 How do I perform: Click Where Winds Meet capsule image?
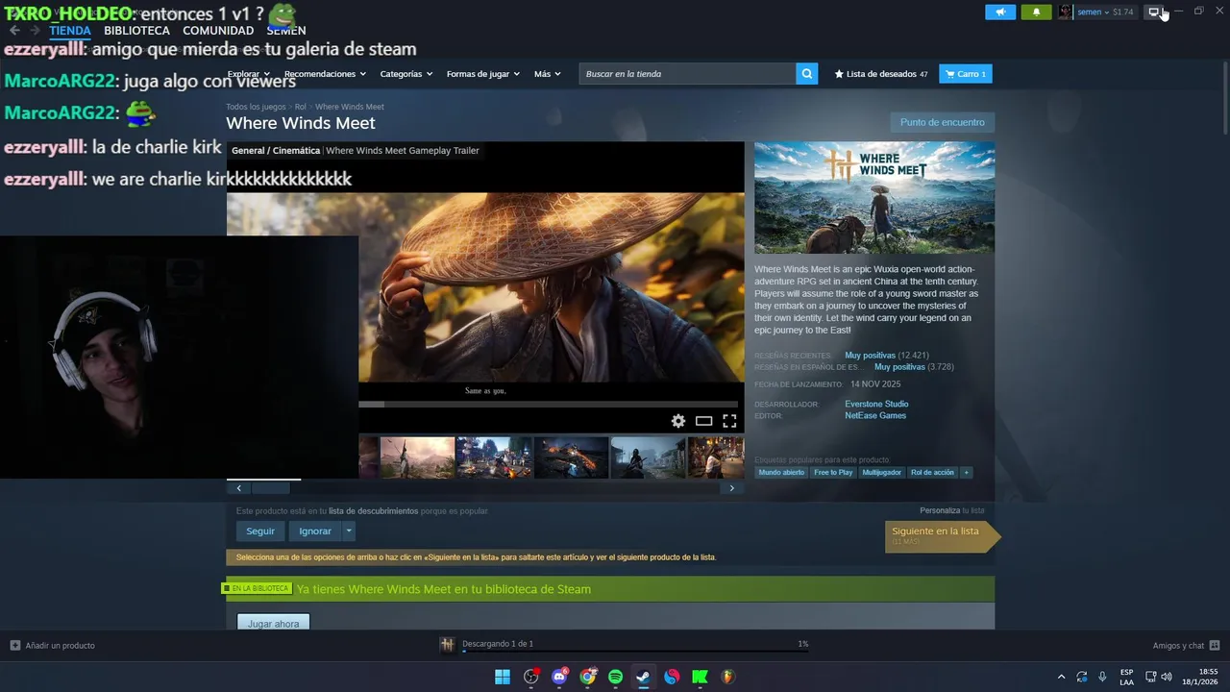(874, 198)
